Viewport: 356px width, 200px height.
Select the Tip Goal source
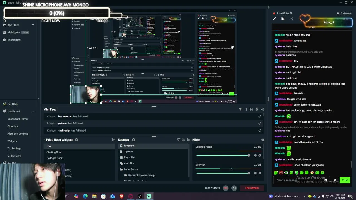tap(153, 152)
